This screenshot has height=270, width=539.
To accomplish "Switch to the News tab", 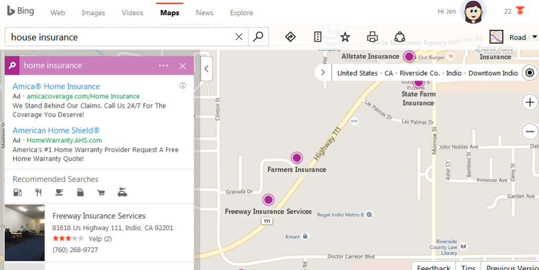I will [204, 13].
